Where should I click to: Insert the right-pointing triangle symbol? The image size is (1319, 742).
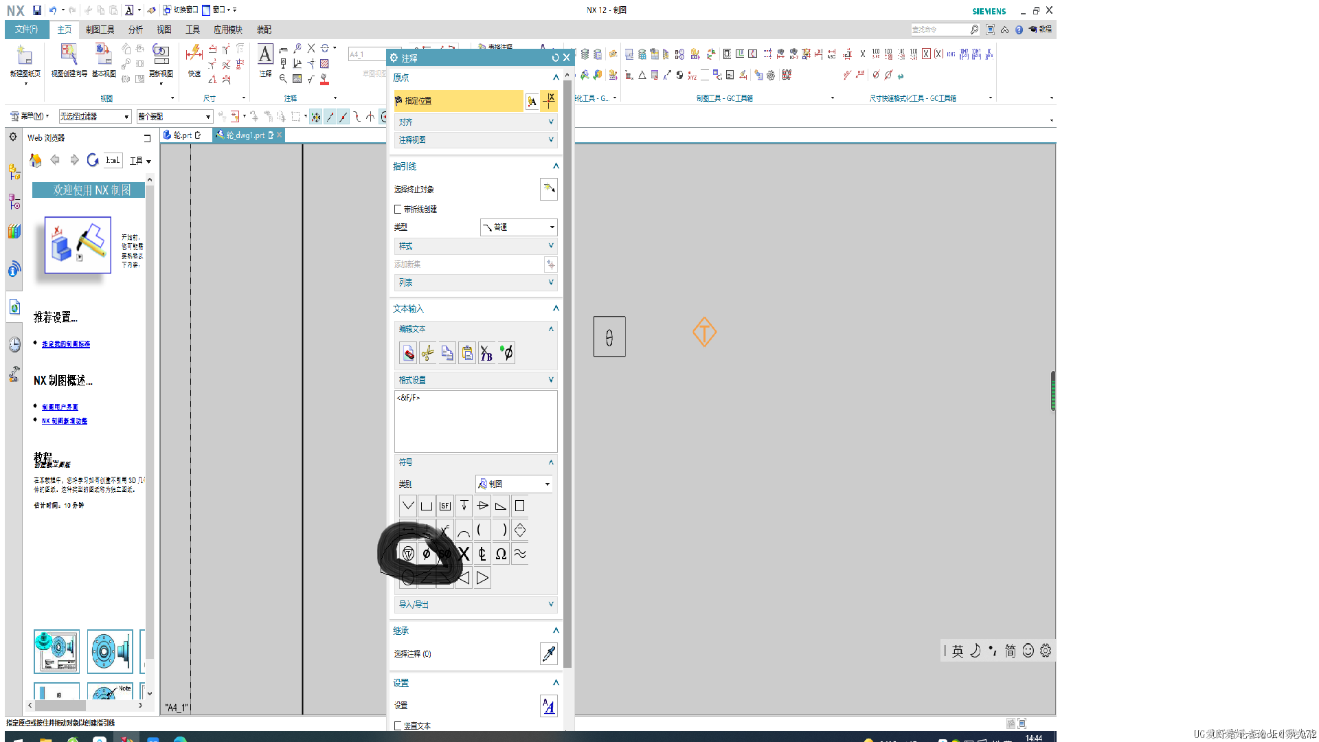[482, 578]
